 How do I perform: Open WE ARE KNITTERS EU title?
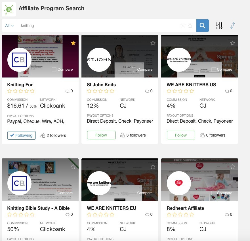[112, 208]
